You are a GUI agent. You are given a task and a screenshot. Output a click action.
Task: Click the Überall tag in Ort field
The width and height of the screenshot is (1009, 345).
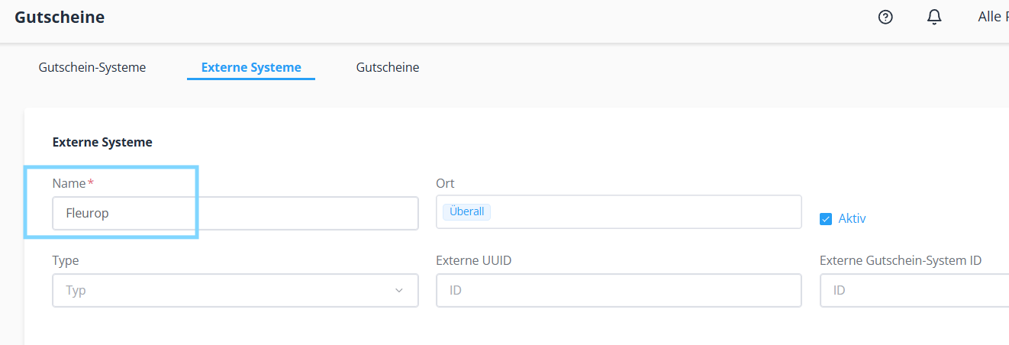pos(466,211)
